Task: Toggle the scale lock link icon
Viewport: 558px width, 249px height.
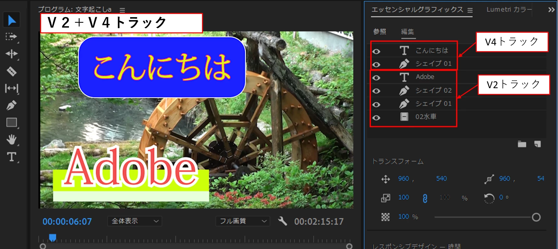Action: coord(425,198)
